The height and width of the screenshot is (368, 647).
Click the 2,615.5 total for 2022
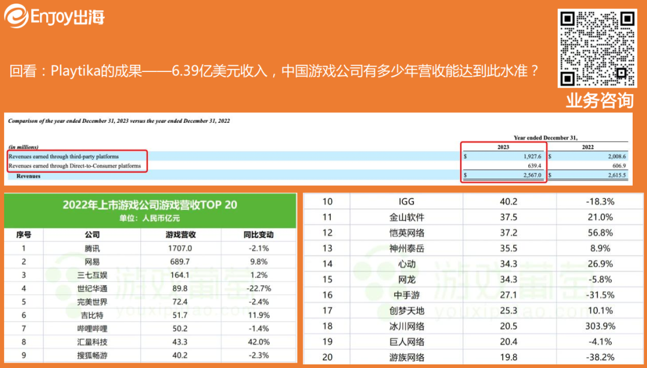coord(617,176)
